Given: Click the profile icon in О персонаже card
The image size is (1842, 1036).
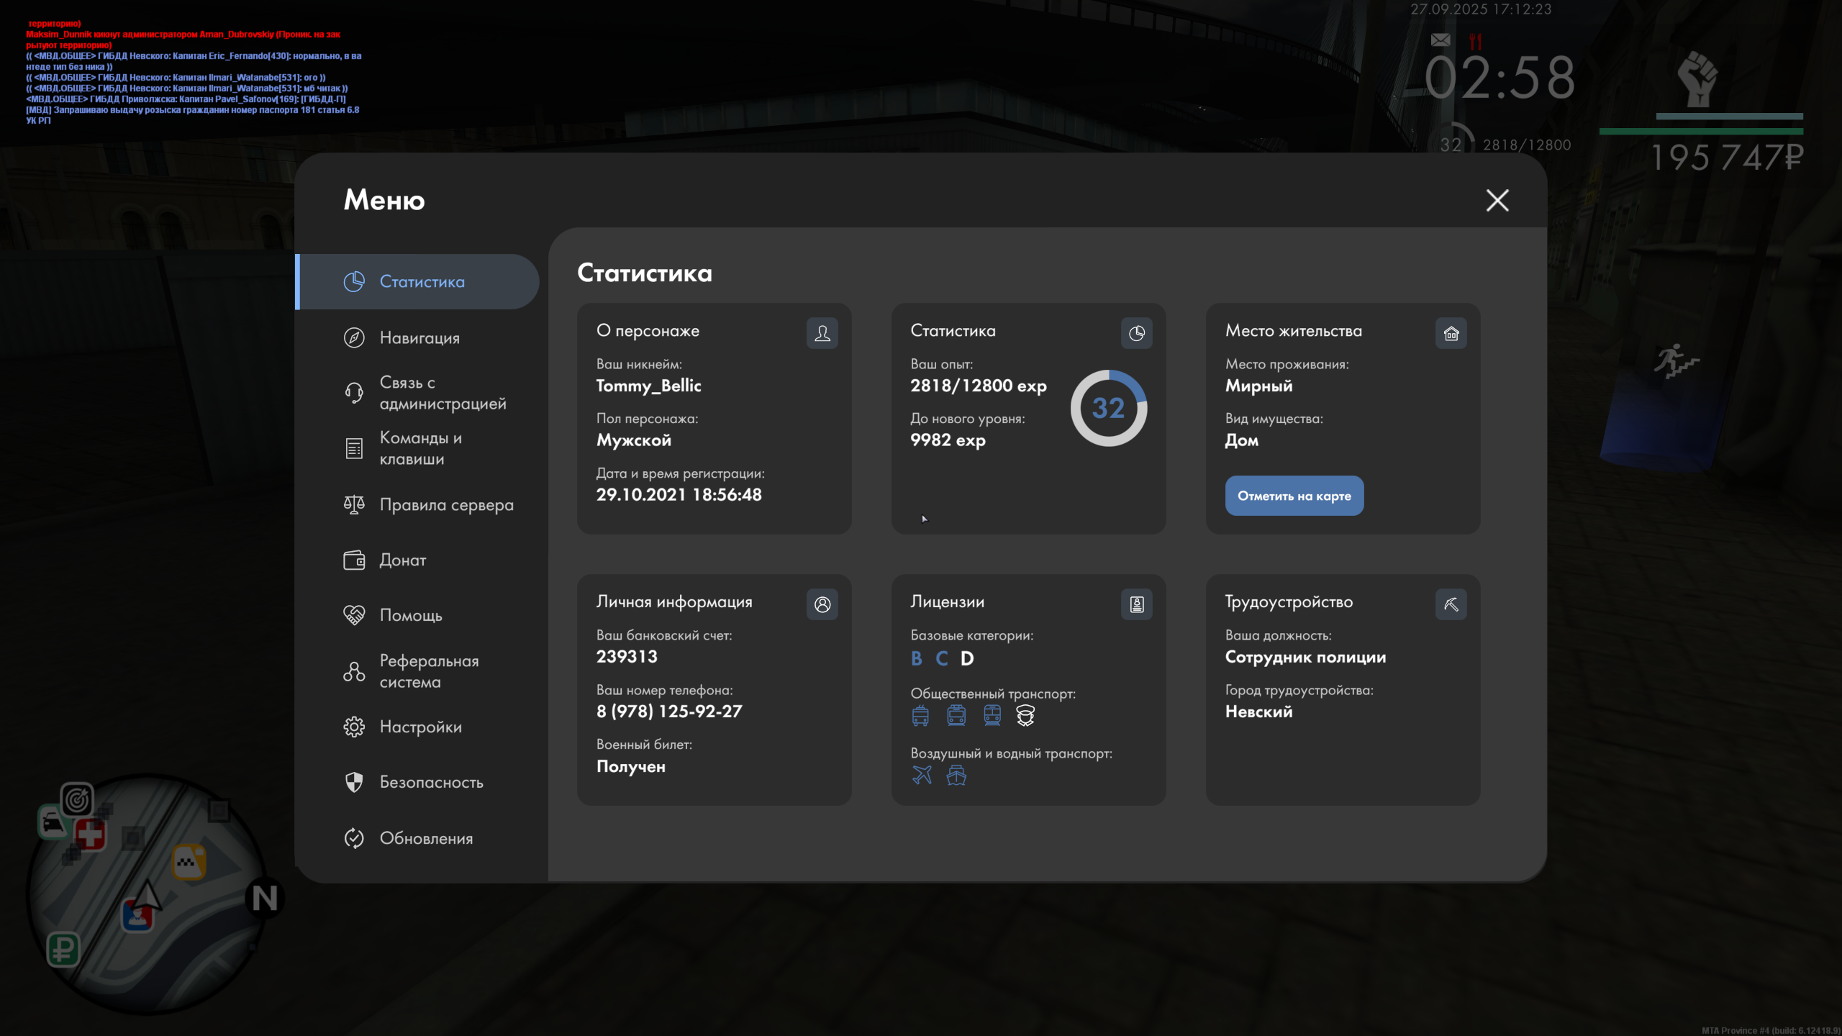Looking at the screenshot, I should (x=822, y=333).
